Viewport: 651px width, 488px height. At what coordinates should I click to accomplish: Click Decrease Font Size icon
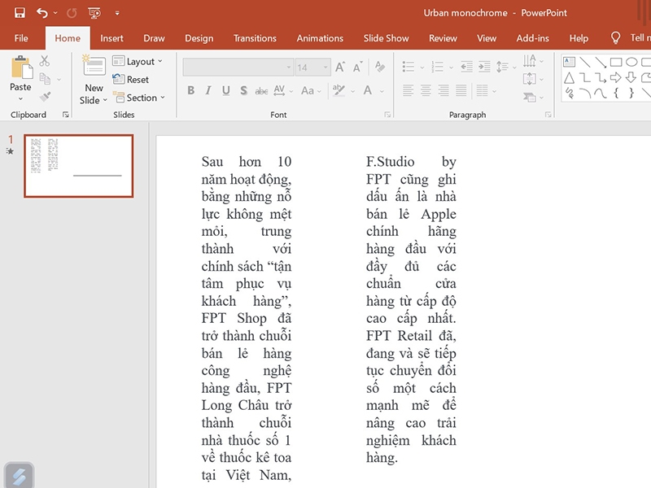click(357, 67)
